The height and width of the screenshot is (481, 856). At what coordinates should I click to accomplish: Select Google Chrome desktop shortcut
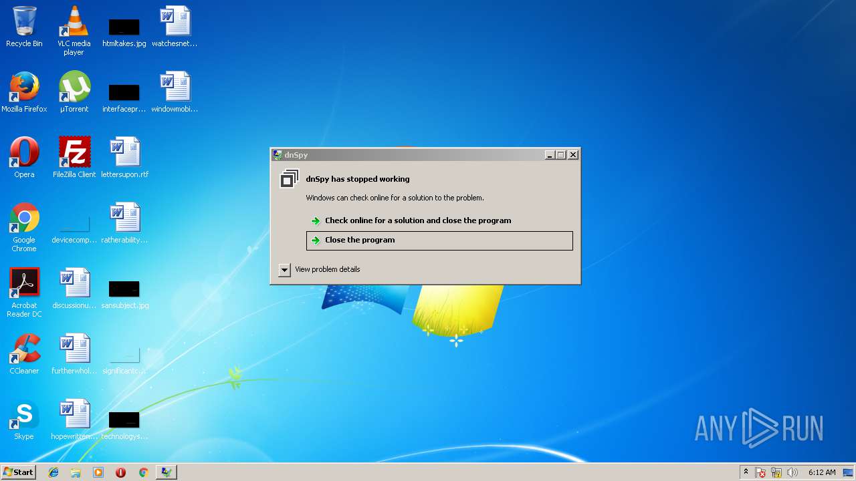click(x=24, y=227)
